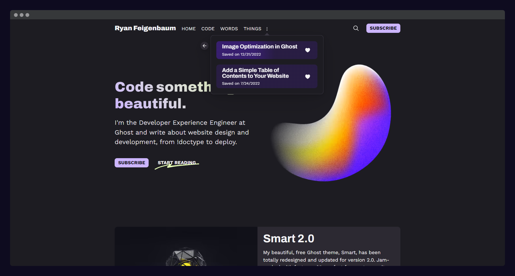Click the back arrow button
Image resolution: width=515 pixels, height=276 pixels.
click(205, 46)
